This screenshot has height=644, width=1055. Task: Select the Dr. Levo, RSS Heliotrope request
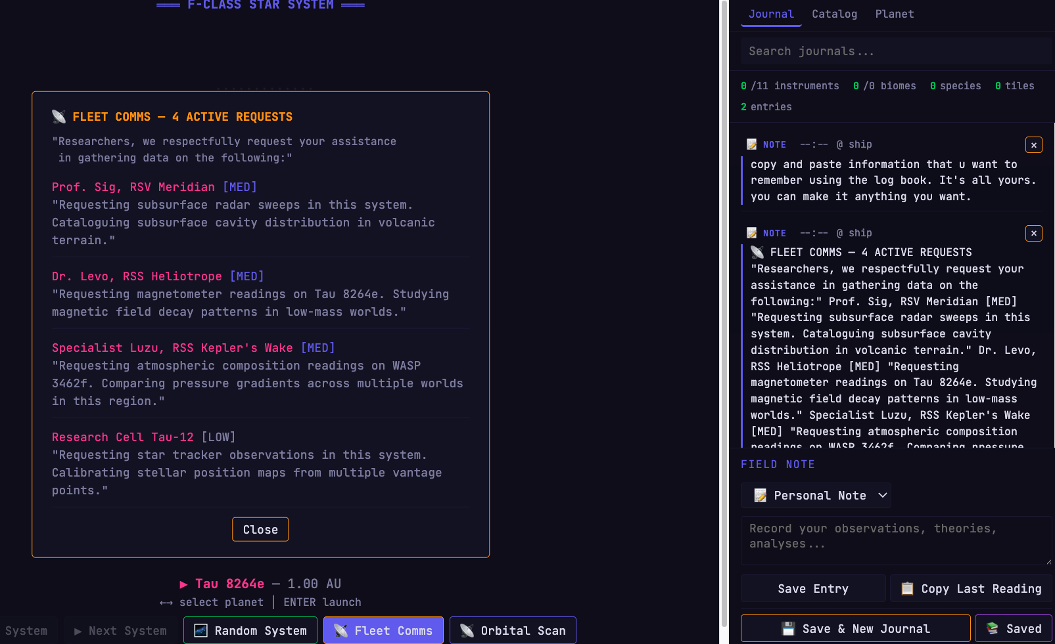[260, 294]
